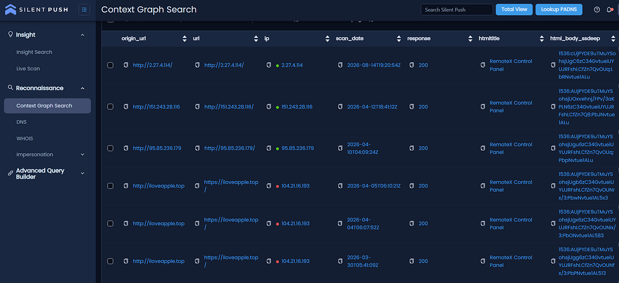
Task: Open ssdeep hash in the 151.243.28.116 row
Action: point(586,107)
